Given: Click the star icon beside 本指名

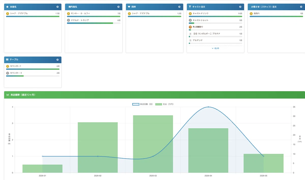Looking at the screenshot, I should click(x=7, y=7).
